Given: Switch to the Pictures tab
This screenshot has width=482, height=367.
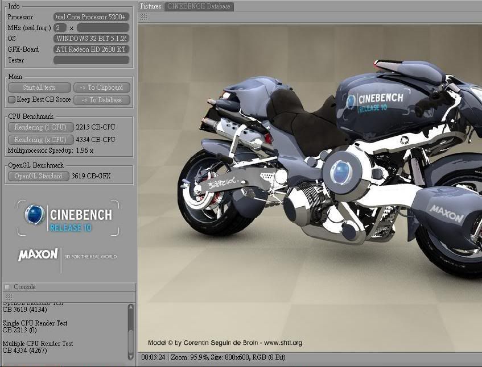Looking at the screenshot, I should coord(151,6).
